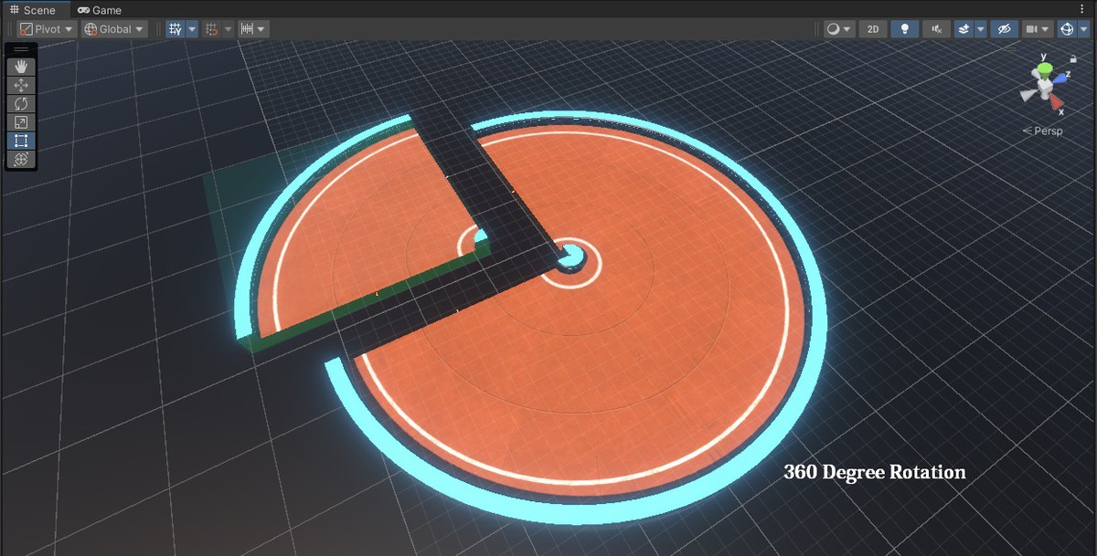Switch Persp projection mode label
1097x556 pixels.
(1042, 131)
